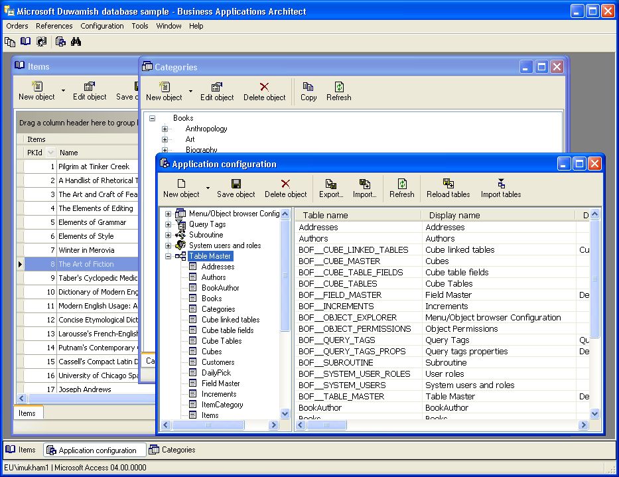The height and width of the screenshot is (477, 619).
Task: Open the Tools menu
Action: 140,26
